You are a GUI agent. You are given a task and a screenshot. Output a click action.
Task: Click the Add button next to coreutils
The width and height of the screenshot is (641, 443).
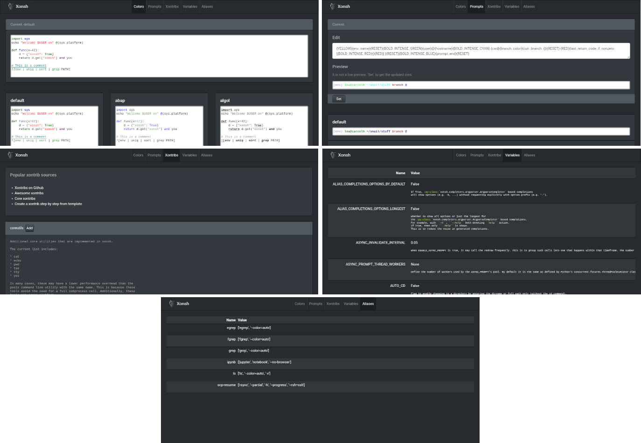(x=29, y=228)
